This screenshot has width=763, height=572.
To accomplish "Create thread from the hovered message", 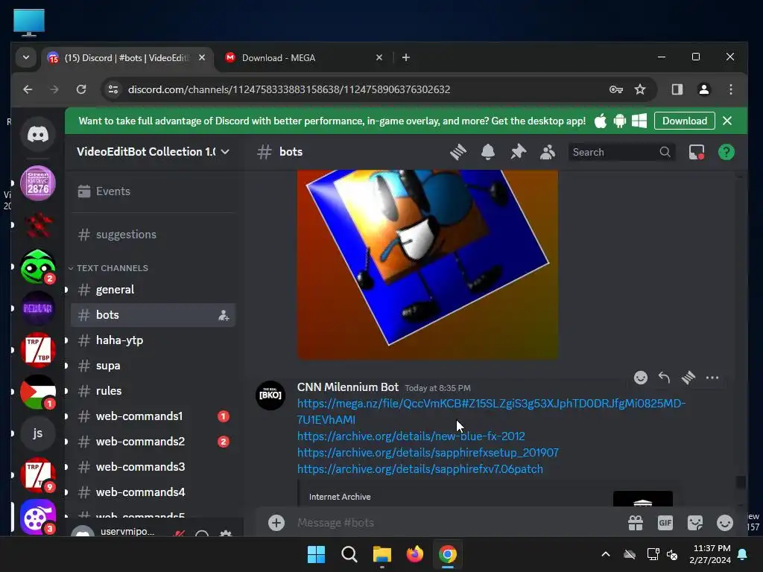I will pyautogui.click(x=688, y=378).
